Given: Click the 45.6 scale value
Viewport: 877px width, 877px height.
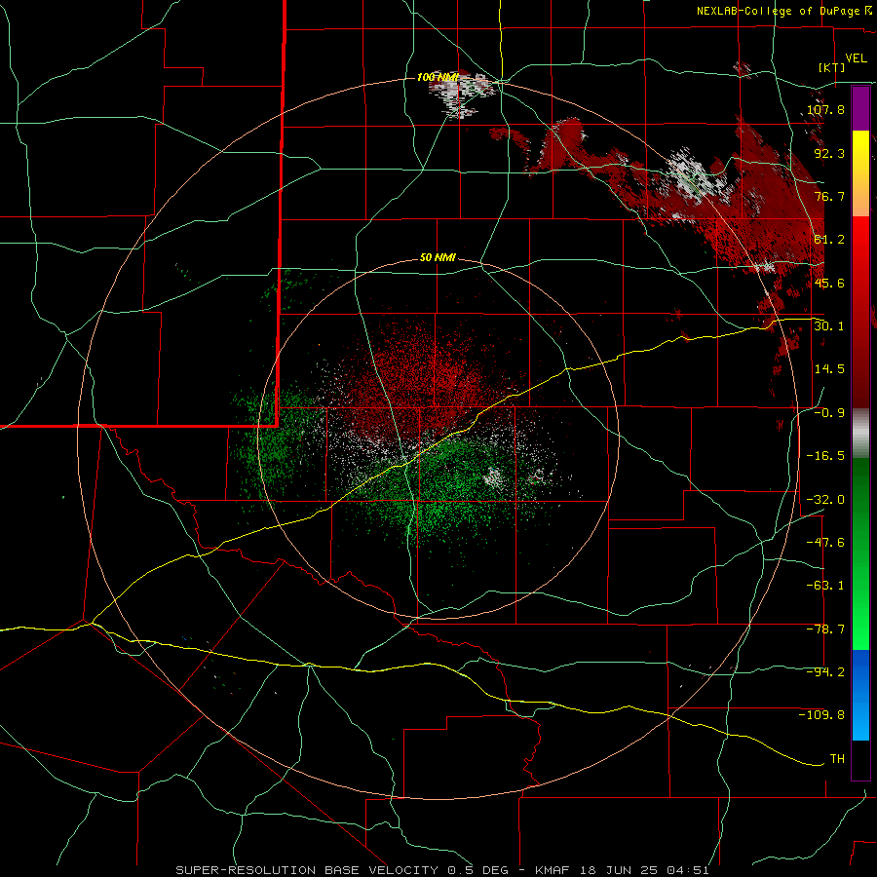Looking at the screenshot, I should pos(829,283).
